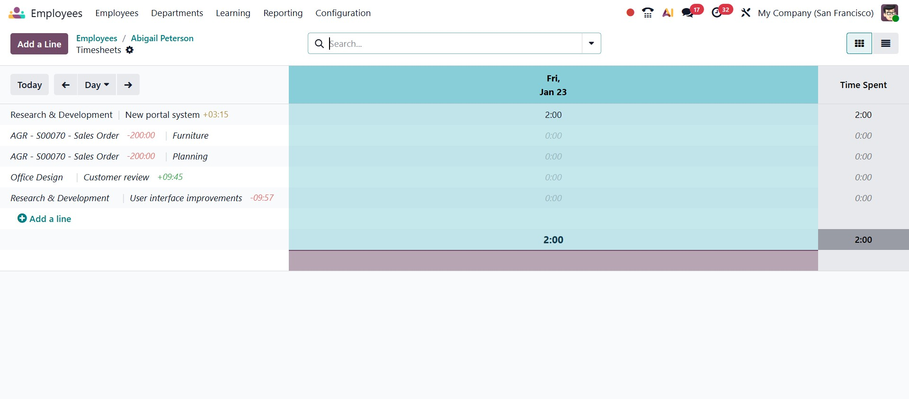Open the Employees menu

click(117, 13)
